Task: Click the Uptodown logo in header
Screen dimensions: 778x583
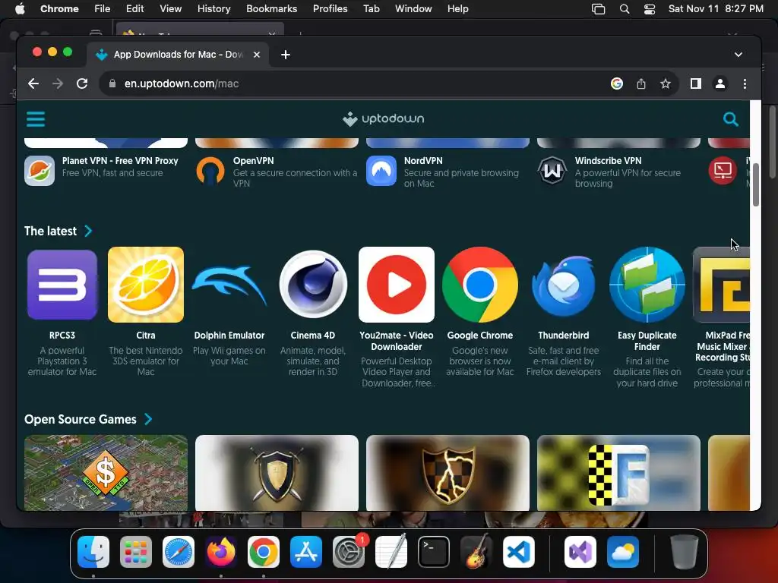Action: click(x=383, y=119)
